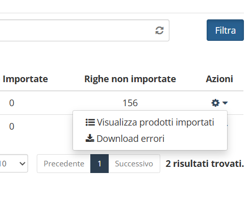Image resolution: width=248 pixels, height=197 pixels.
Task: Focus the filter input field
Action: point(78,30)
